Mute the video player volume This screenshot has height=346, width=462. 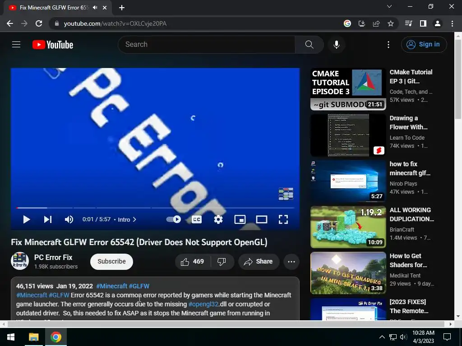point(69,219)
